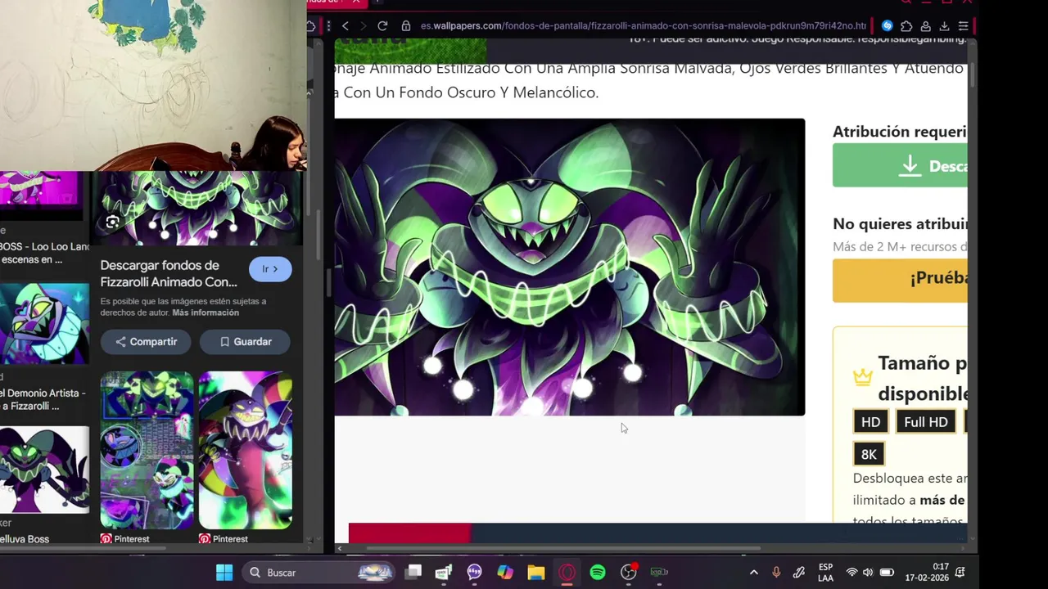Open the Windows Start menu
The image size is (1048, 589).
224,573
